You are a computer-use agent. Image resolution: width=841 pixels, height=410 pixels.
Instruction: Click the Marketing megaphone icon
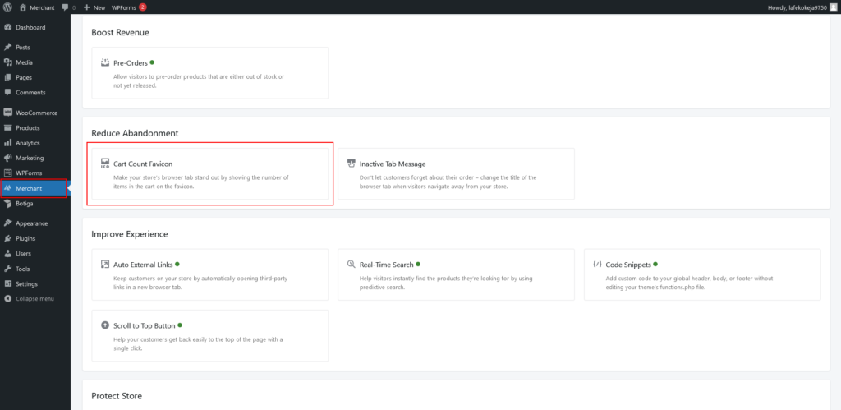click(7, 158)
